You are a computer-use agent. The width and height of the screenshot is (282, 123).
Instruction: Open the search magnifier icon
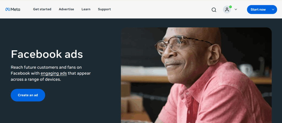tap(214, 10)
